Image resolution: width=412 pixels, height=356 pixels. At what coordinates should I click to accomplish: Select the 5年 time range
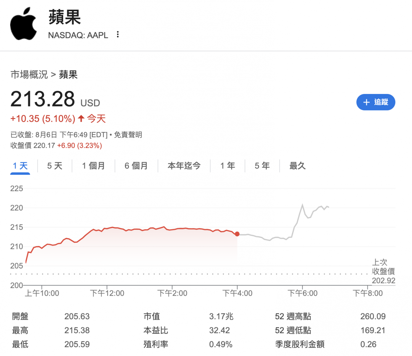[261, 165]
